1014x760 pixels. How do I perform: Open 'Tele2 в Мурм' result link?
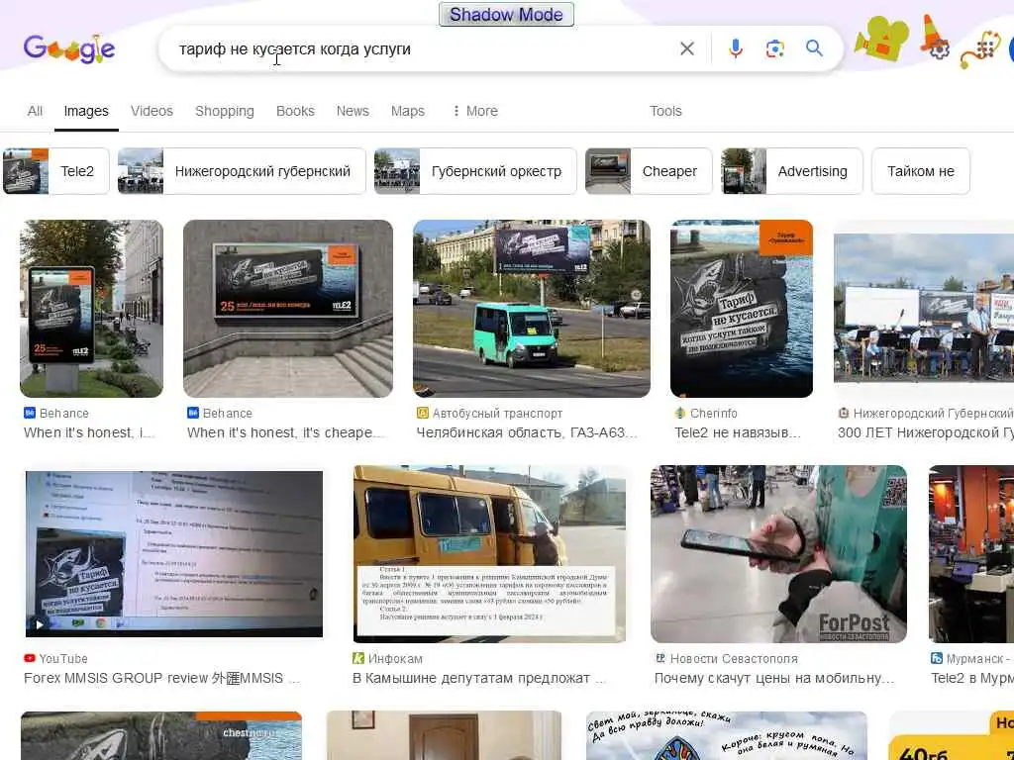tap(972, 679)
